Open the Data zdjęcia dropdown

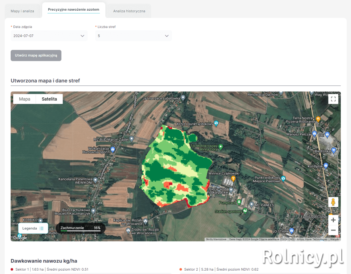(x=49, y=36)
